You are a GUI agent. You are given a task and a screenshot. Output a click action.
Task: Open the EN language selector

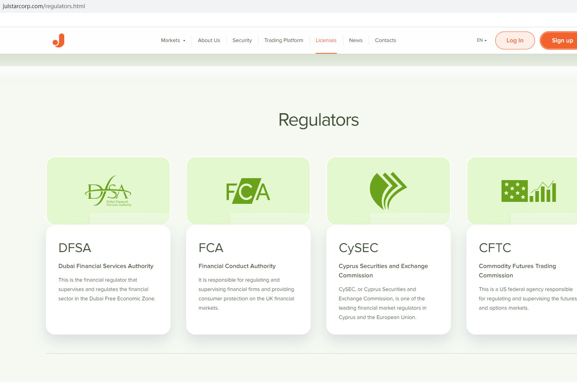click(x=482, y=40)
